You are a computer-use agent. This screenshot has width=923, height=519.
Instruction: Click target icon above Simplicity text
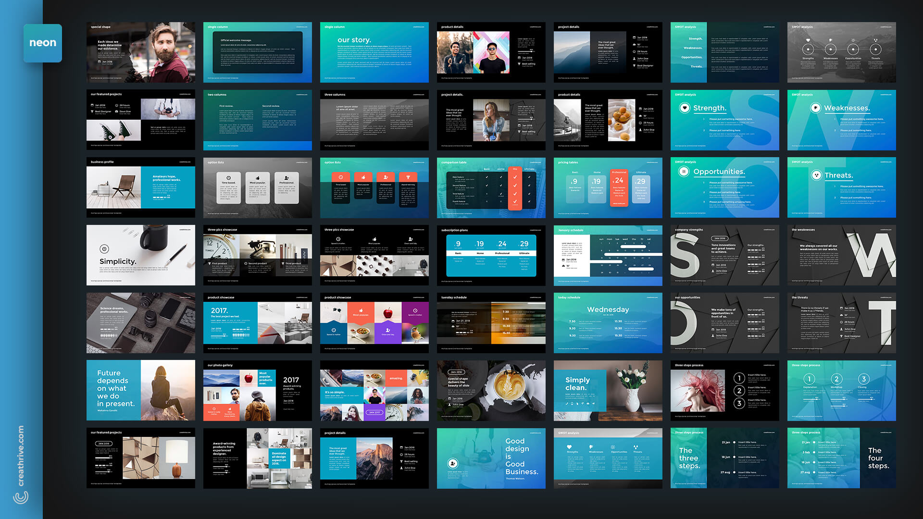click(x=104, y=249)
